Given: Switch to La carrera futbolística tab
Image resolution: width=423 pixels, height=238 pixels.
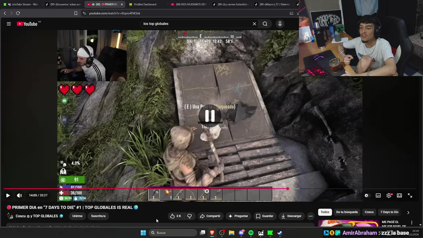Looking at the screenshot, I should coord(230,4).
